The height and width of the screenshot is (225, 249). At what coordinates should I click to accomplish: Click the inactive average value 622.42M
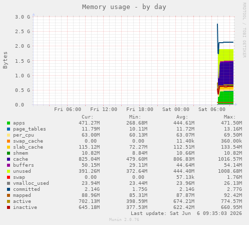(x=184, y=207)
